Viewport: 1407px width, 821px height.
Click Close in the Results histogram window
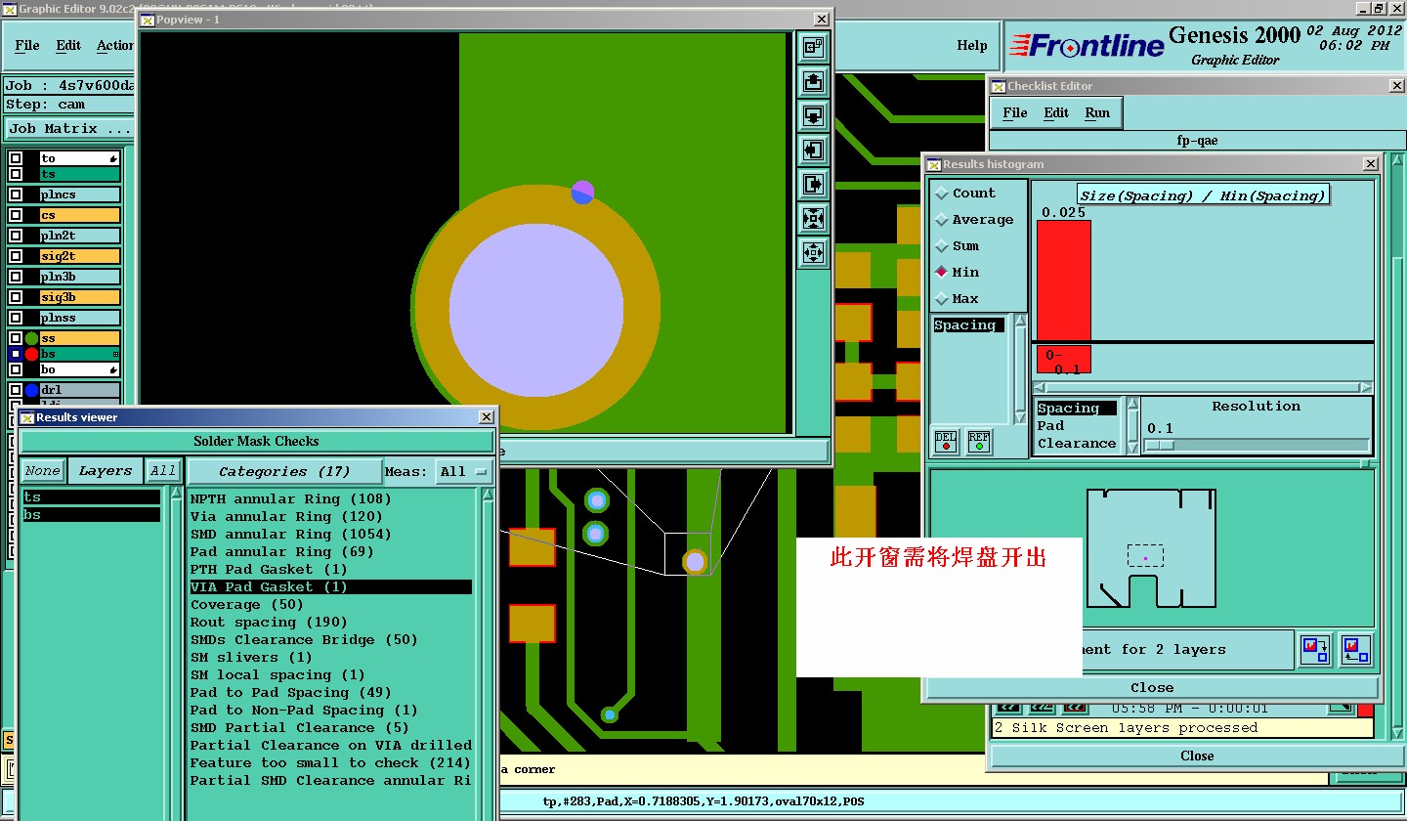pyautogui.click(x=1152, y=687)
